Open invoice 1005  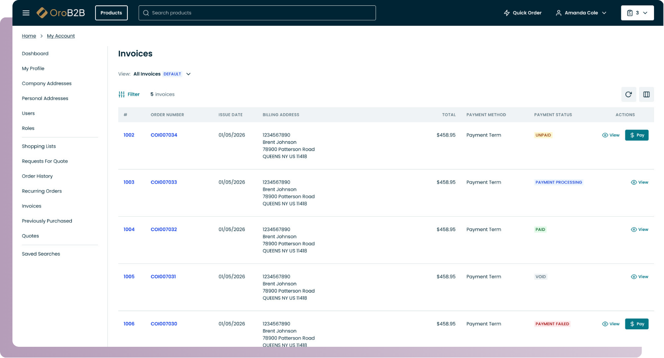129,277
